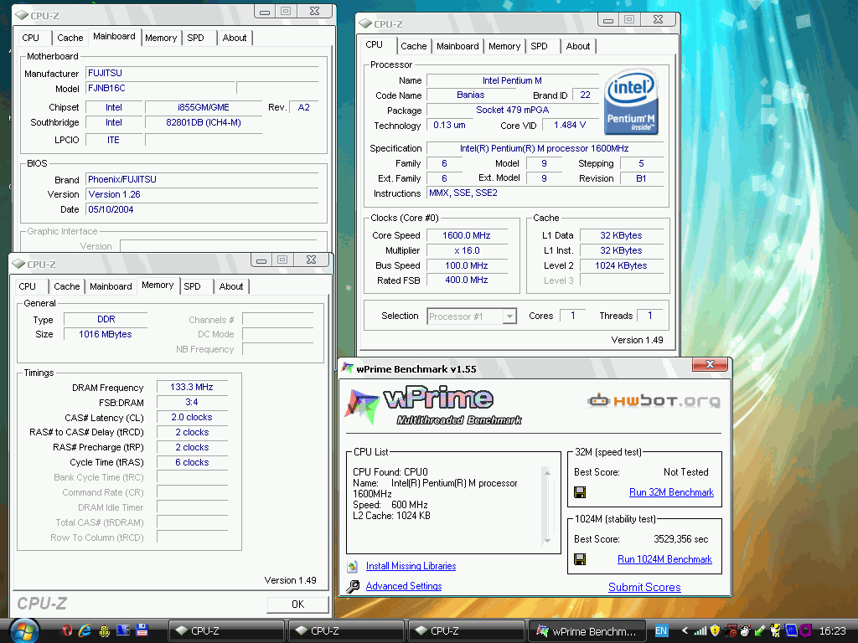The width and height of the screenshot is (858, 643).
Task: Click the blue panel quick launch icon
Action: tap(123, 630)
